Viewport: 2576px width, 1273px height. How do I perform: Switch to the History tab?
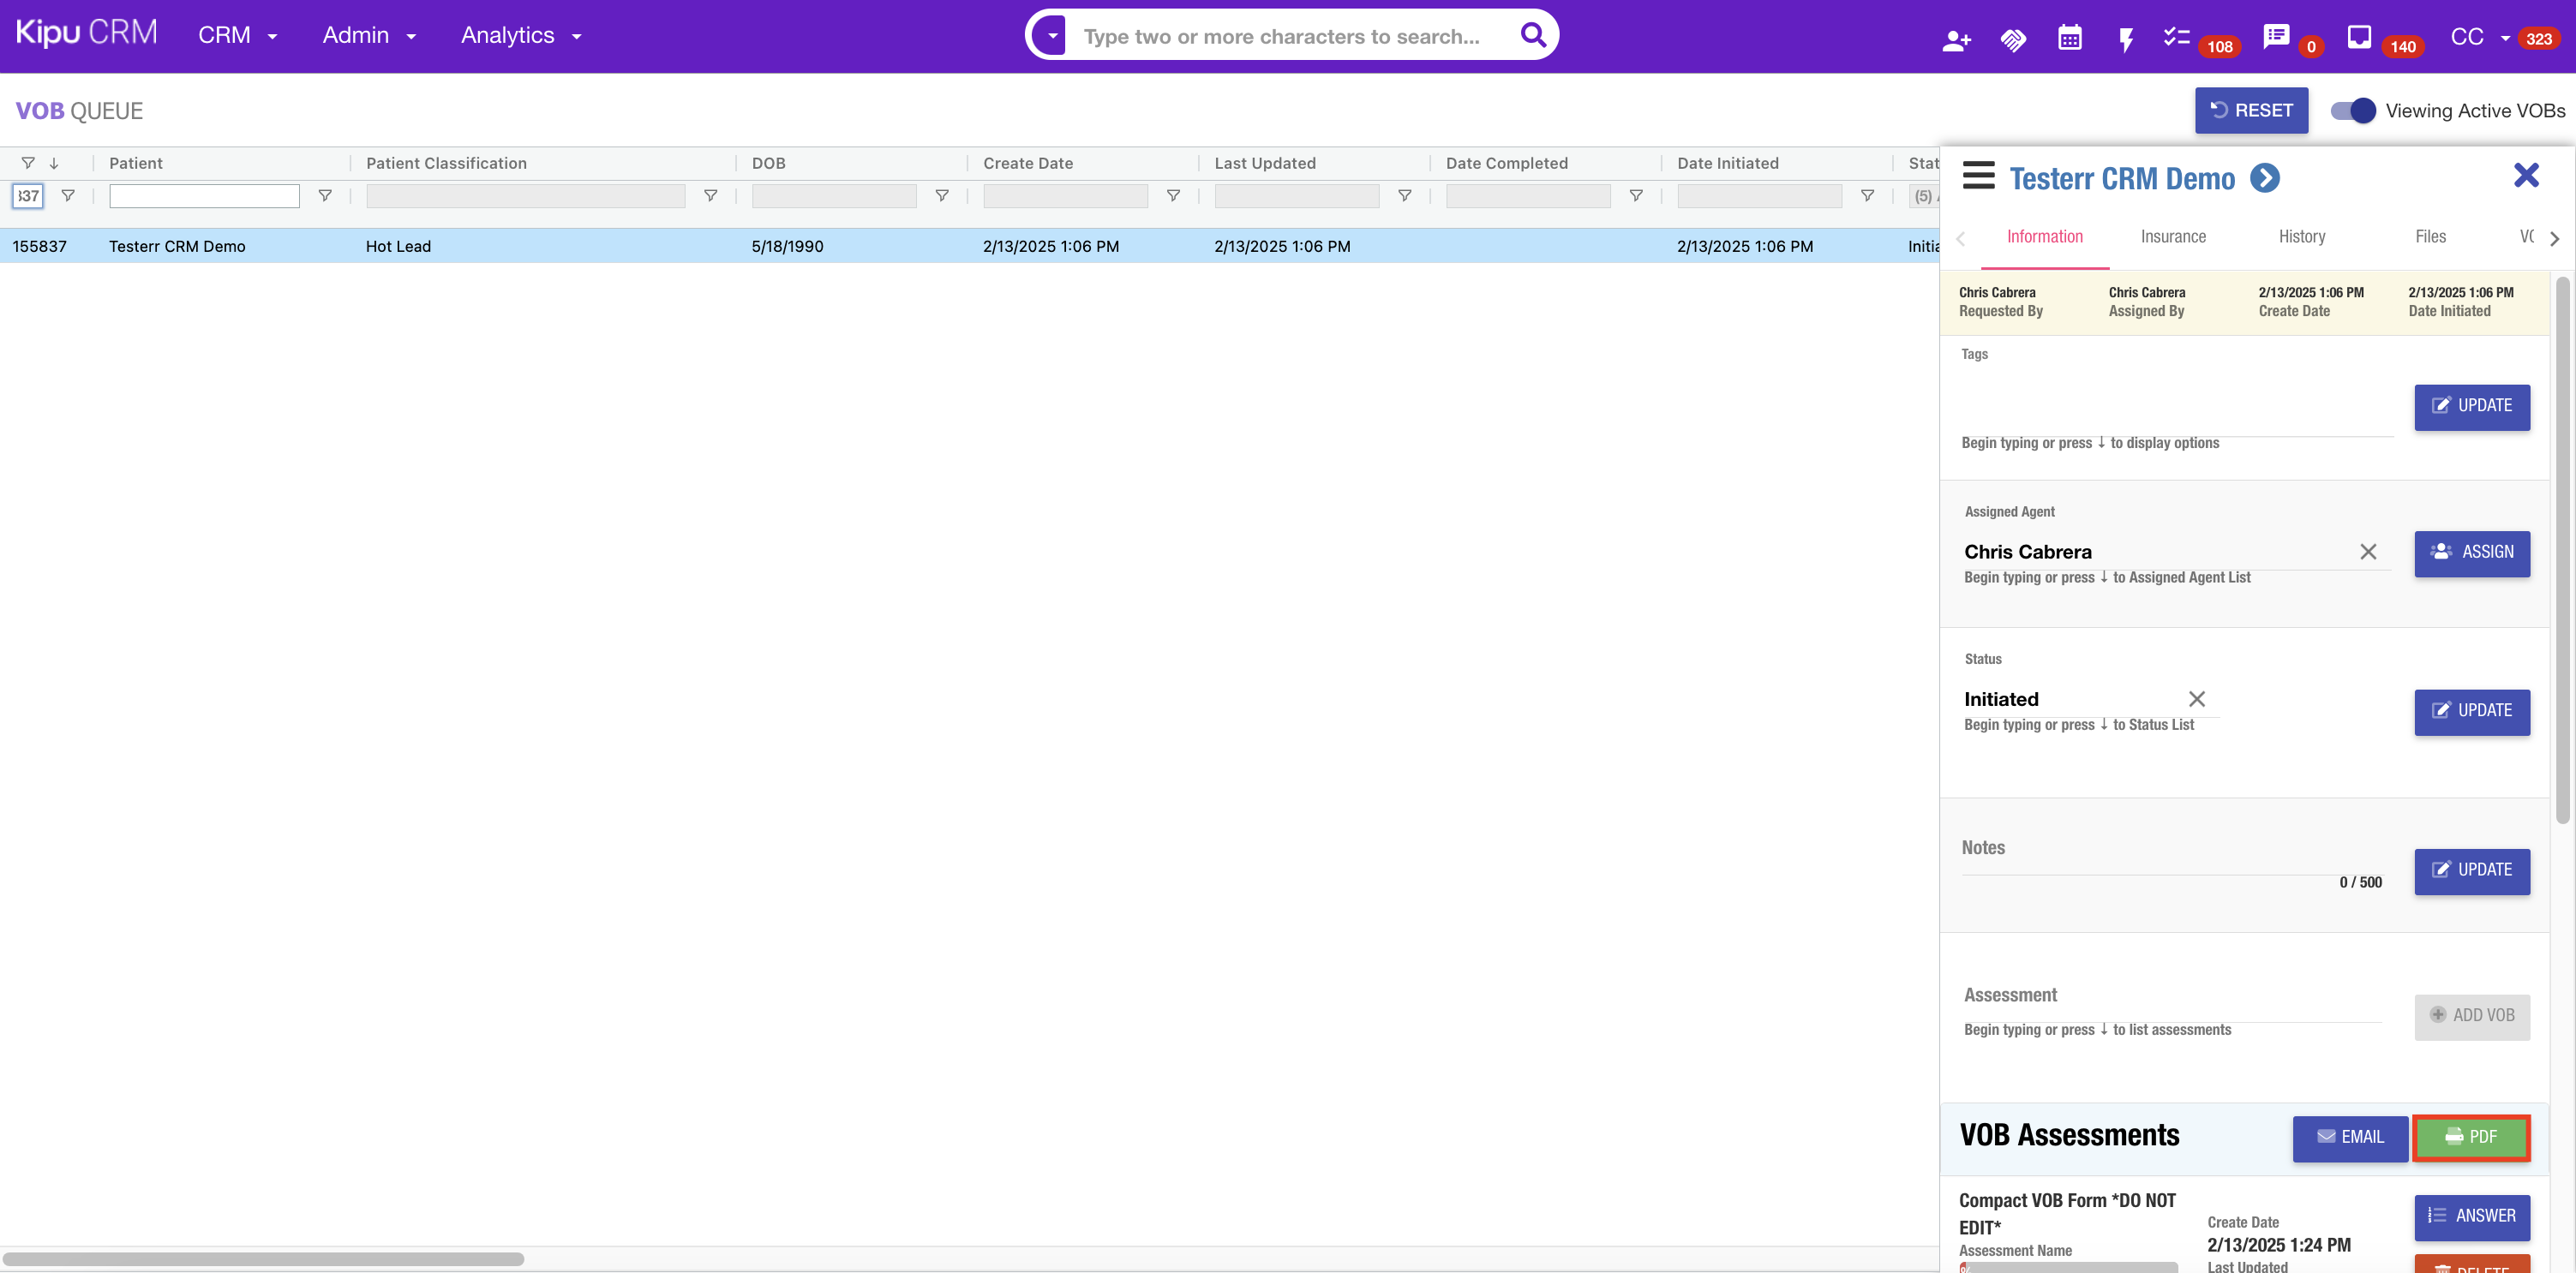coord(2302,237)
